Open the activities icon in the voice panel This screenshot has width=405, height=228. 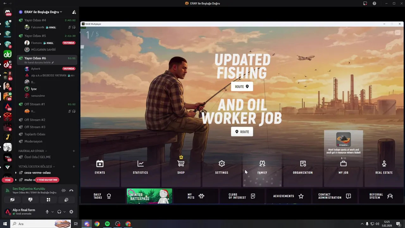[48, 200]
